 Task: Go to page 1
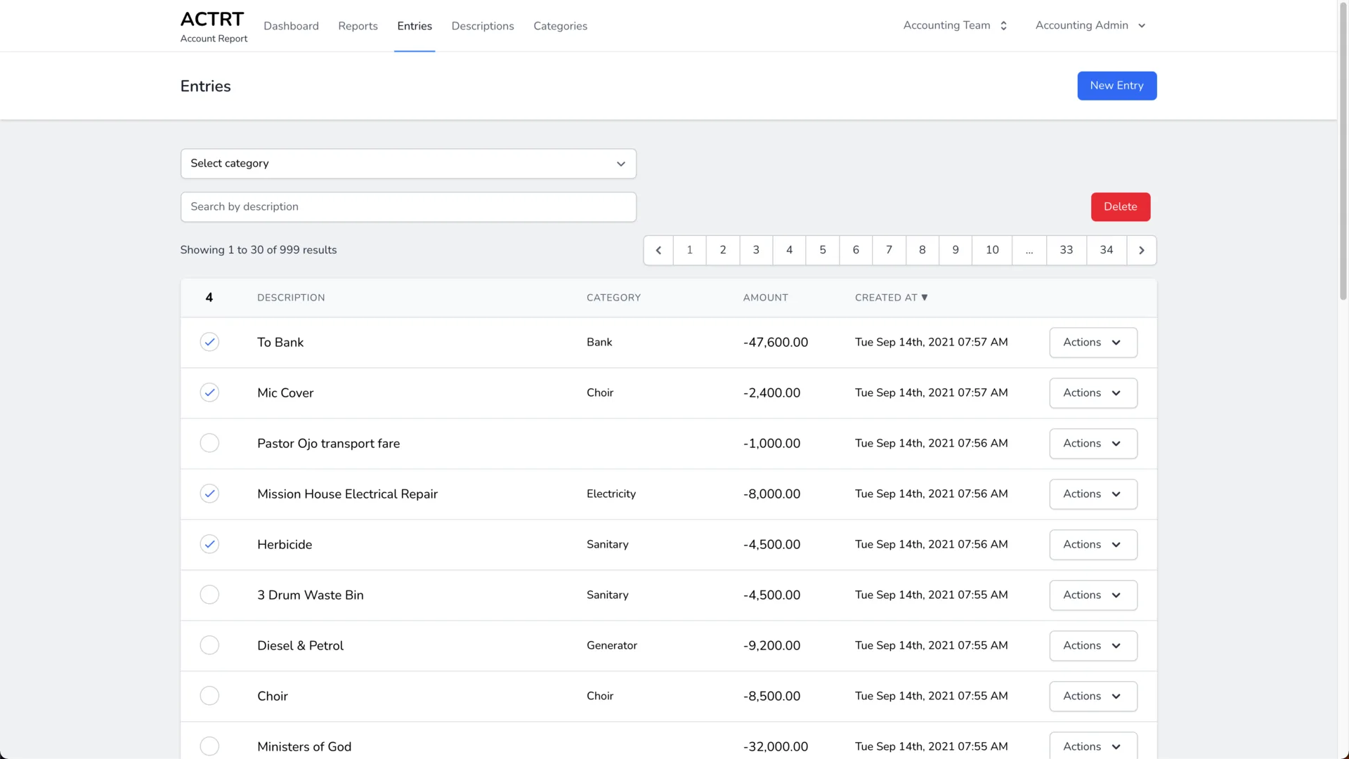[690, 250]
